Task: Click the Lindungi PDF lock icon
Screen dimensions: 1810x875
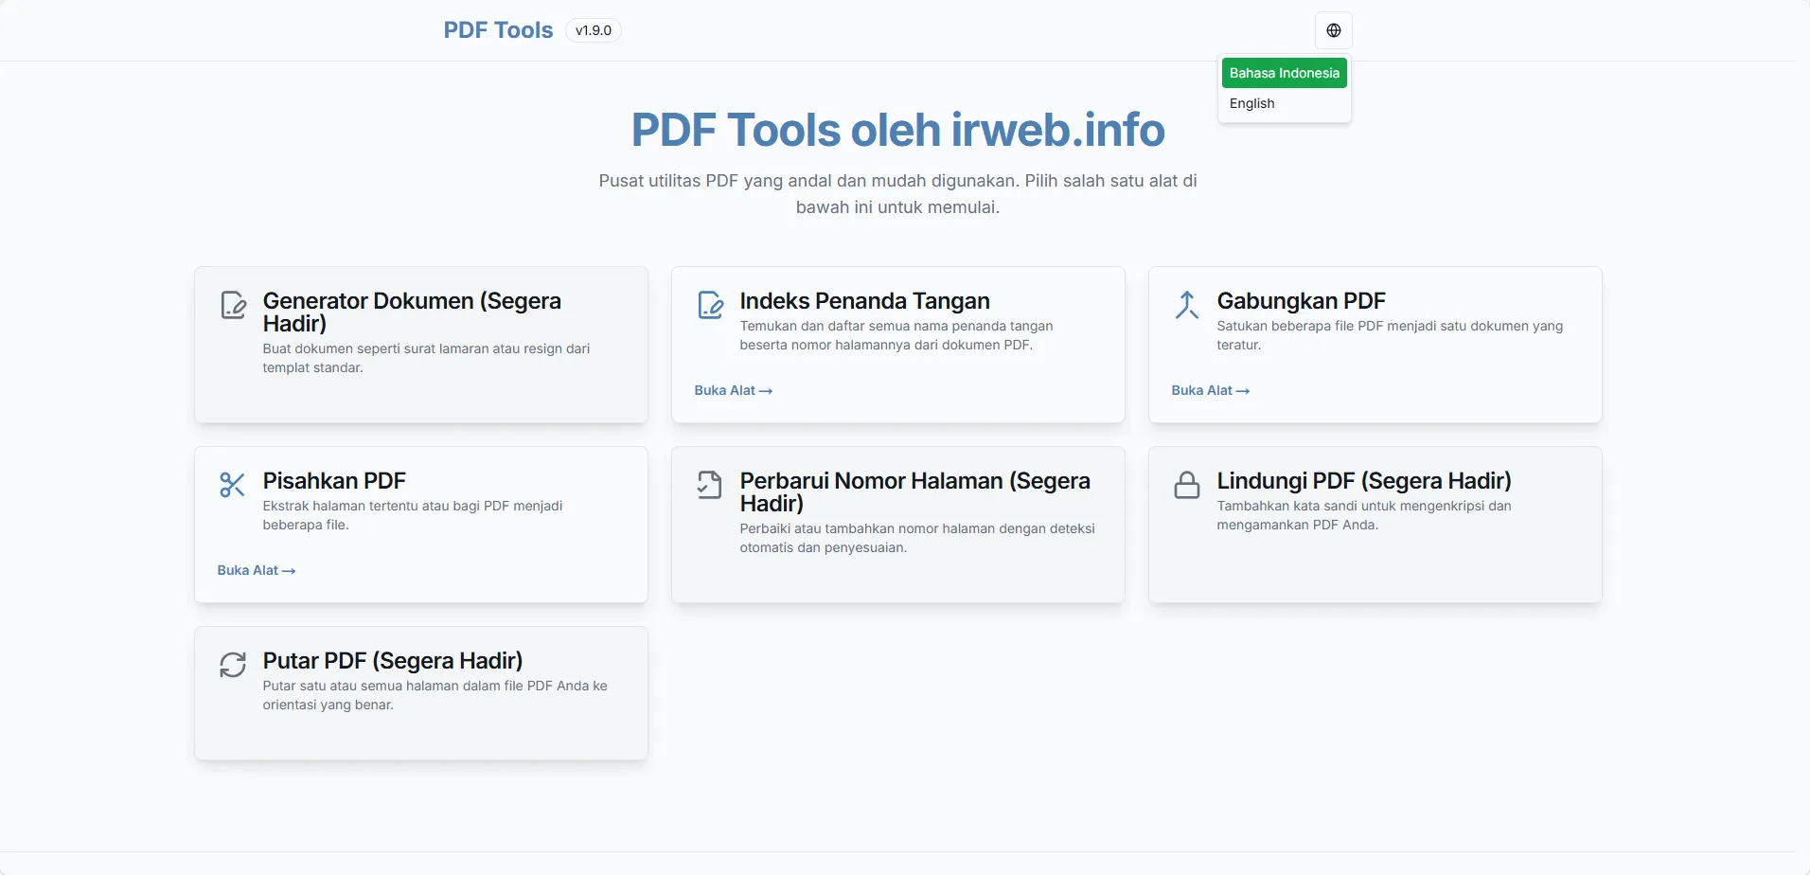Action: click(x=1186, y=484)
